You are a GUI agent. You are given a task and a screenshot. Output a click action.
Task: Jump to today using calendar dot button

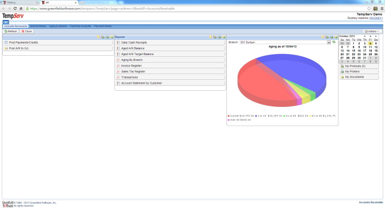(370, 36)
